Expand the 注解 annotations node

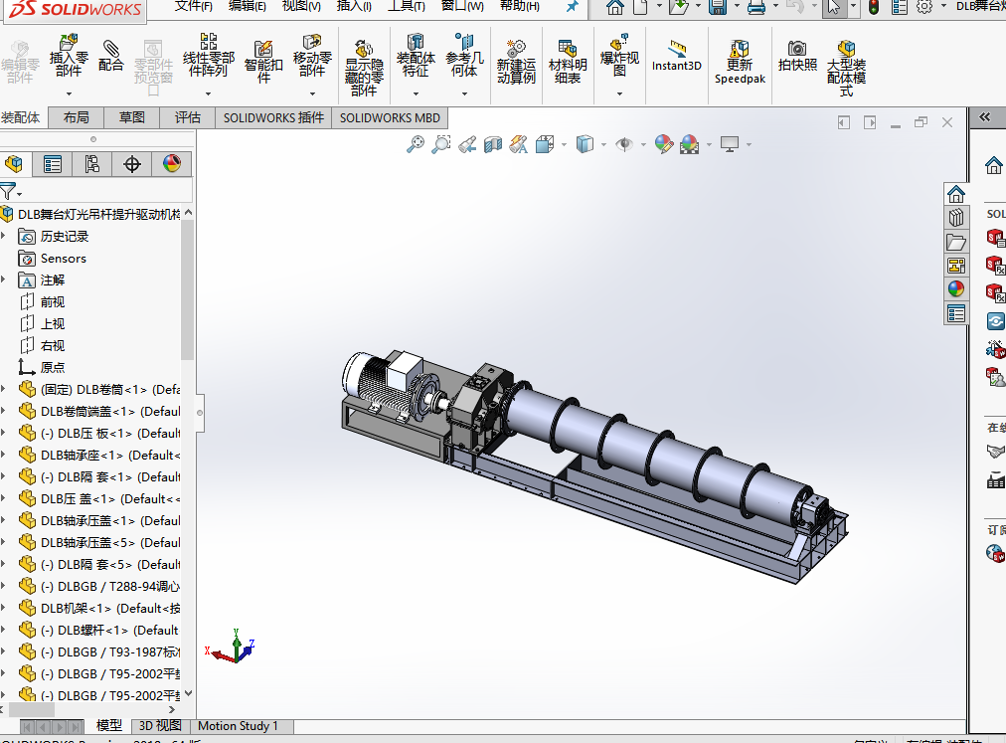(x=3, y=279)
